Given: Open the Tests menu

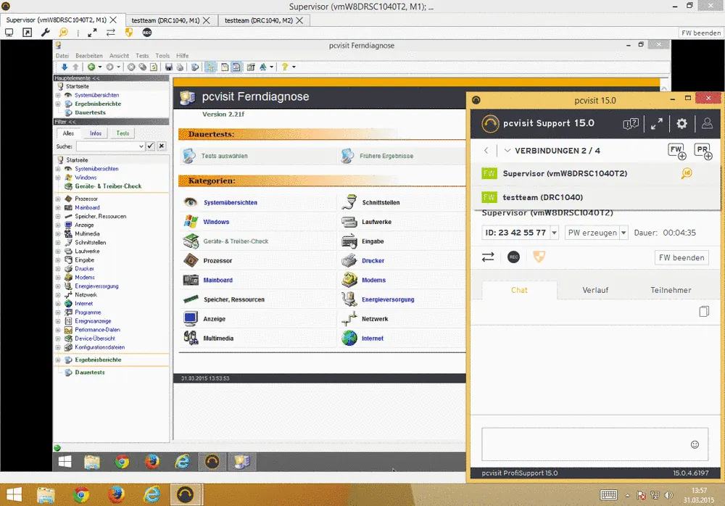Looking at the screenshot, I should (x=142, y=56).
